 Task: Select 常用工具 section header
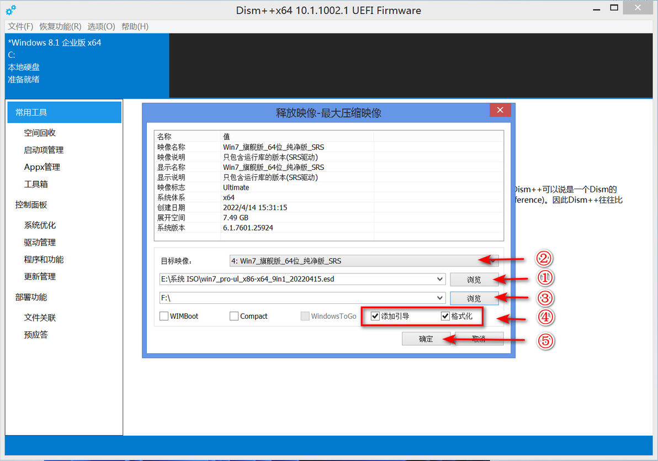coord(64,112)
